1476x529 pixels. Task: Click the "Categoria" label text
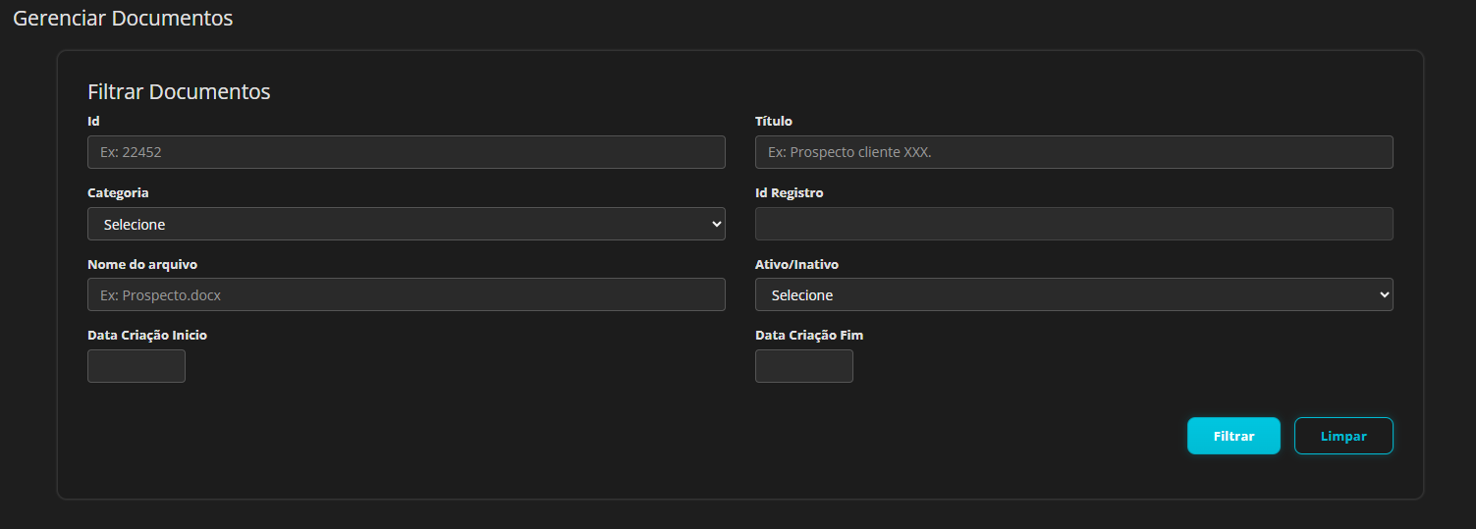pyautogui.click(x=118, y=193)
